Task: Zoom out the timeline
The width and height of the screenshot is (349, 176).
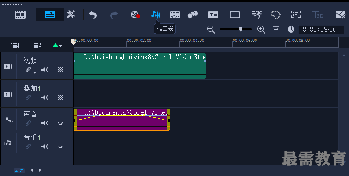Action: coord(211,30)
